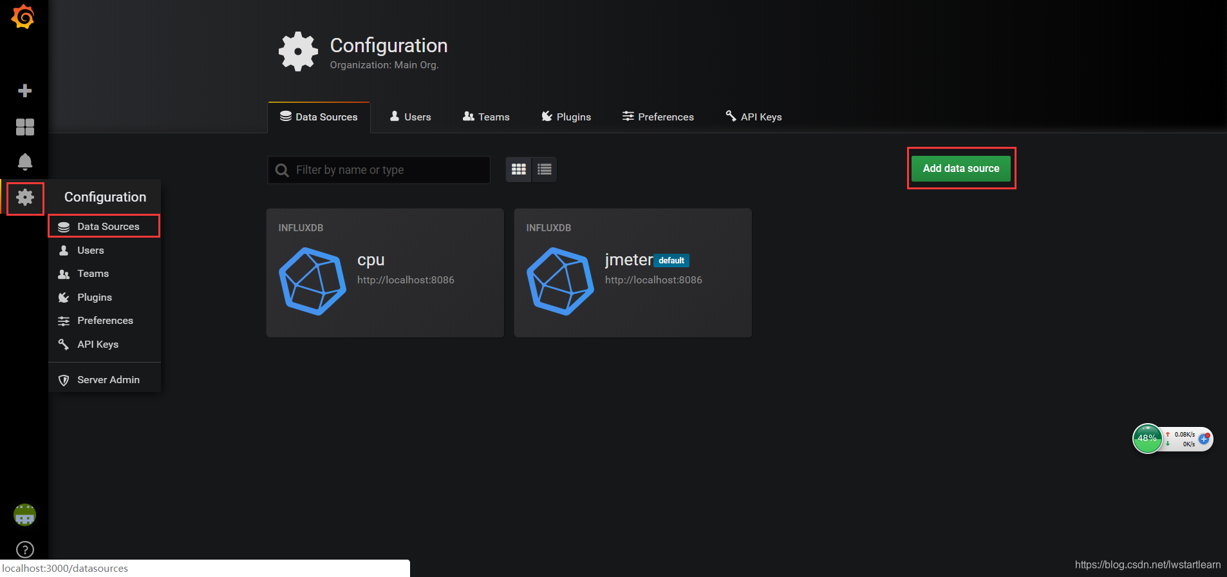Open the Alerting bell icon

pos(24,162)
